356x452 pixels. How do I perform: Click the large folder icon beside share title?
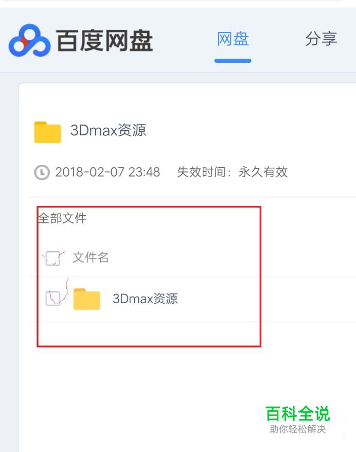[47, 132]
